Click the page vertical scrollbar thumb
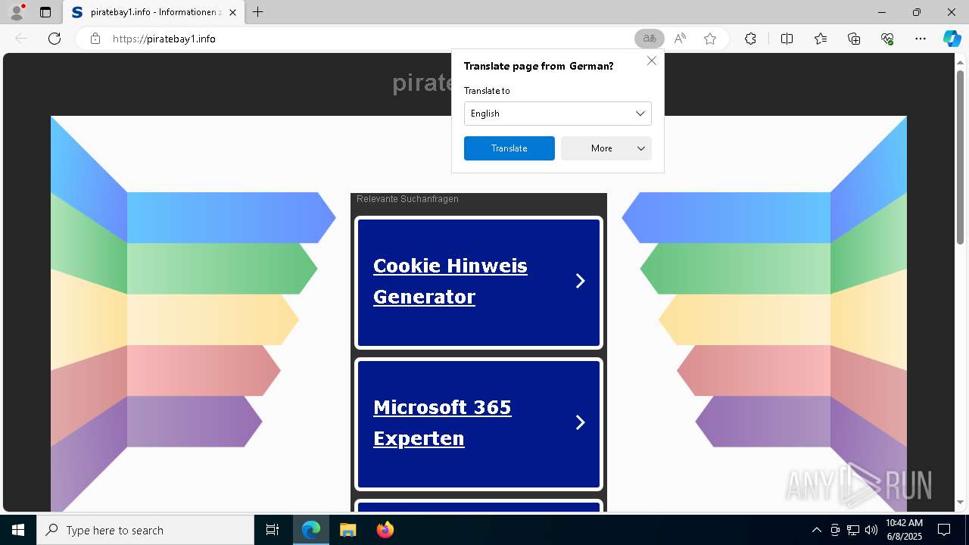The width and height of the screenshot is (969, 545). [960, 156]
